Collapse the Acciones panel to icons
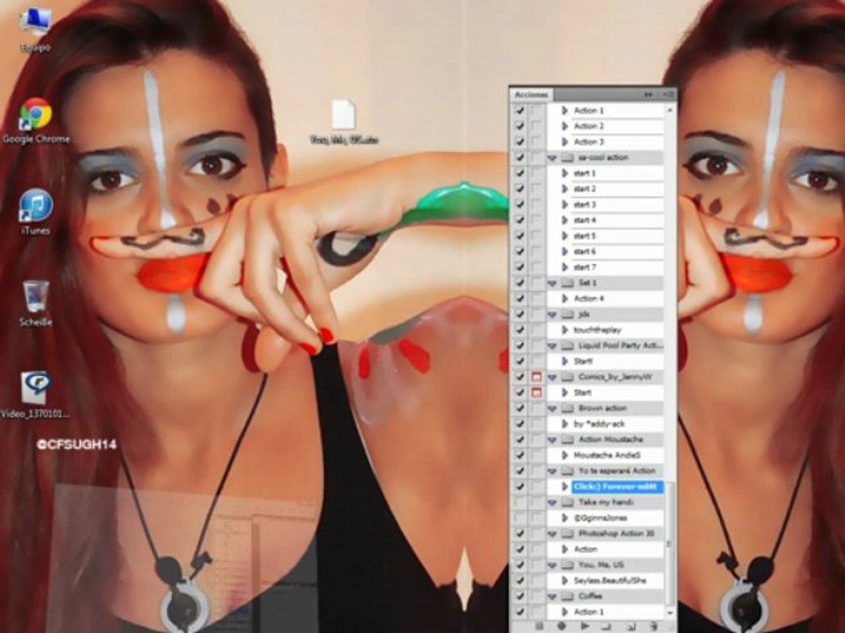Screen dimensions: 845x633 [648, 94]
